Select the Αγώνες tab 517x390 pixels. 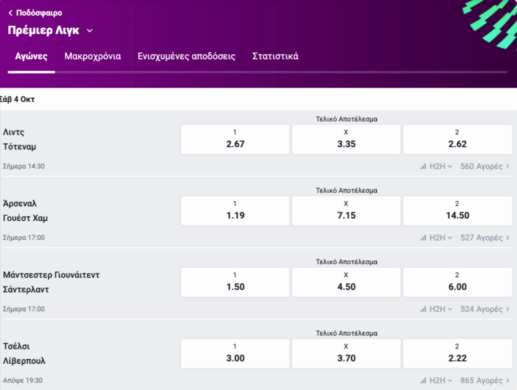[31, 56]
